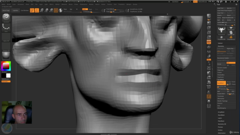This screenshot has height=135, width=240.
Task: Expand the Deformation section
Action: [x=222, y=133]
